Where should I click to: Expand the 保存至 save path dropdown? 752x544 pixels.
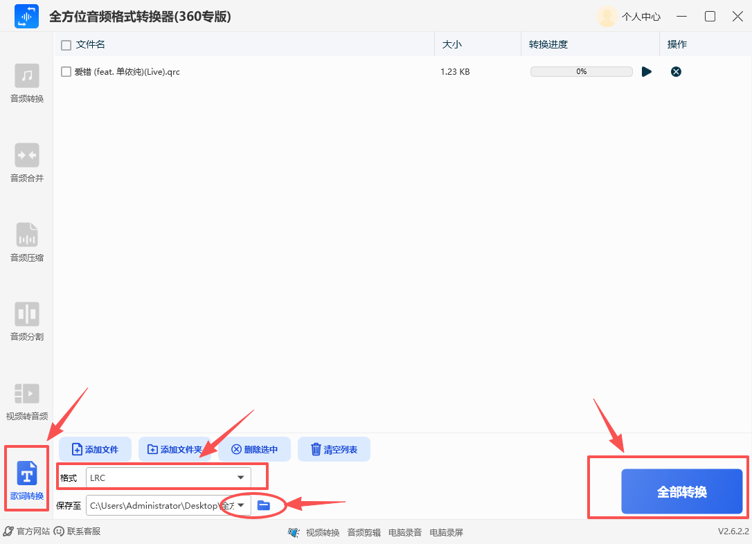click(x=242, y=505)
